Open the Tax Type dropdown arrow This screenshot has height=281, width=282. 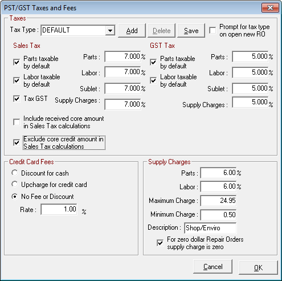[x=110, y=30]
